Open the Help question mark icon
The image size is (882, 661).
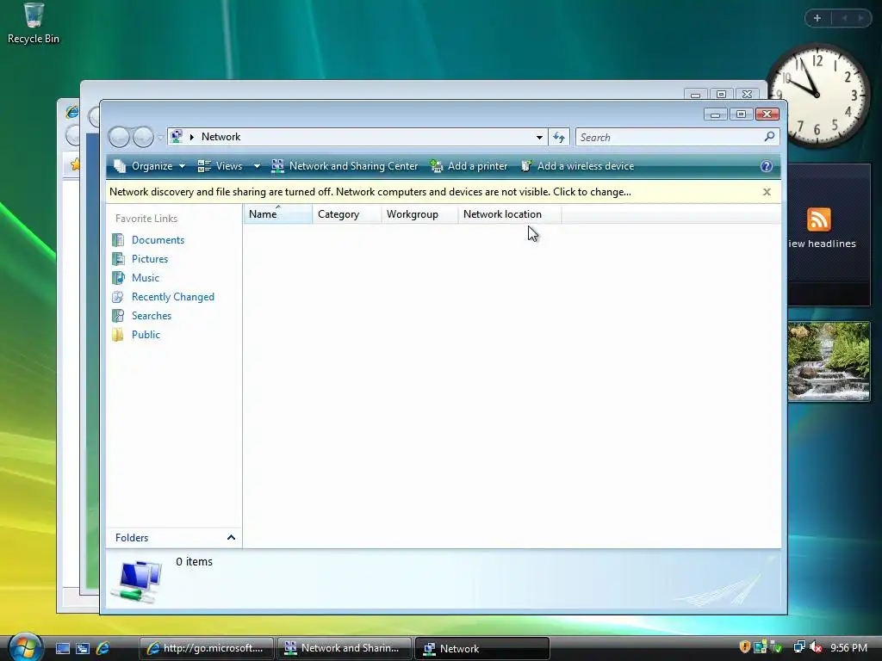(766, 166)
